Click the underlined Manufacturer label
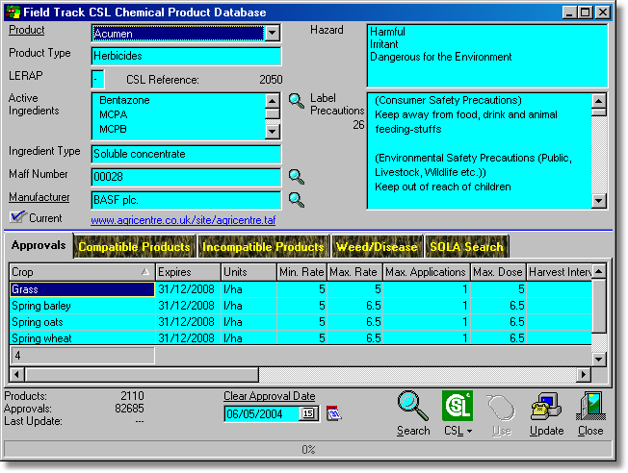Viewport: 628px width, 473px height. tap(39, 197)
